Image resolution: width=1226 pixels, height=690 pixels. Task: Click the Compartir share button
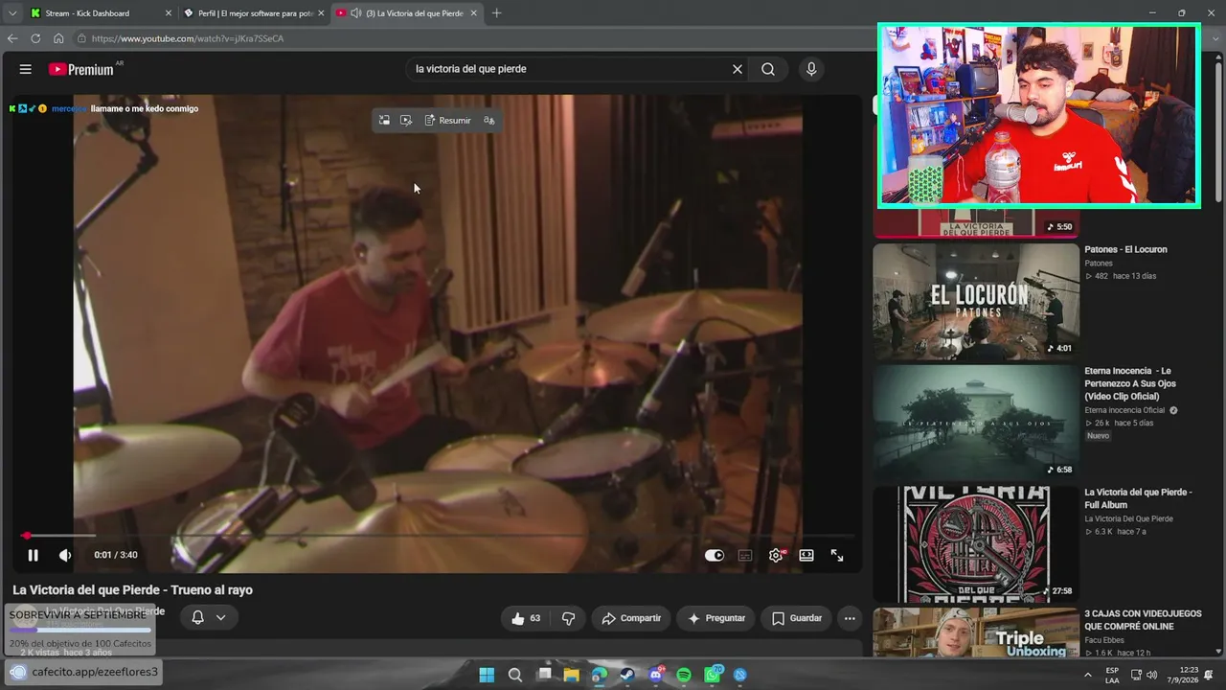click(x=631, y=618)
